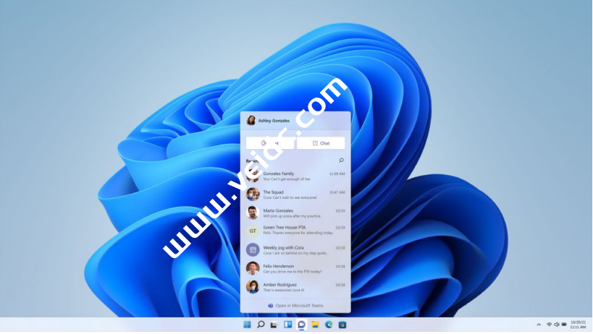This screenshot has height=334, width=593.
Task: Open the Widgets panel icon
Action: click(287, 325)
